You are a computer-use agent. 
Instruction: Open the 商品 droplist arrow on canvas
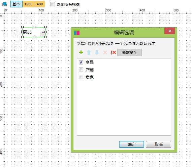[x=43, y=32]
